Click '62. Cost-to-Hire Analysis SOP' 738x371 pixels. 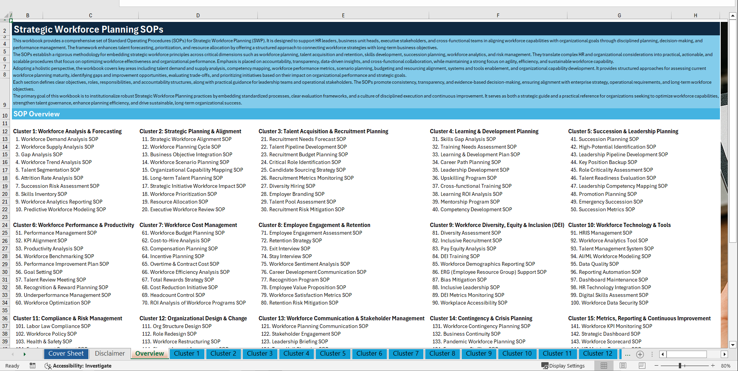coord(176,240)
